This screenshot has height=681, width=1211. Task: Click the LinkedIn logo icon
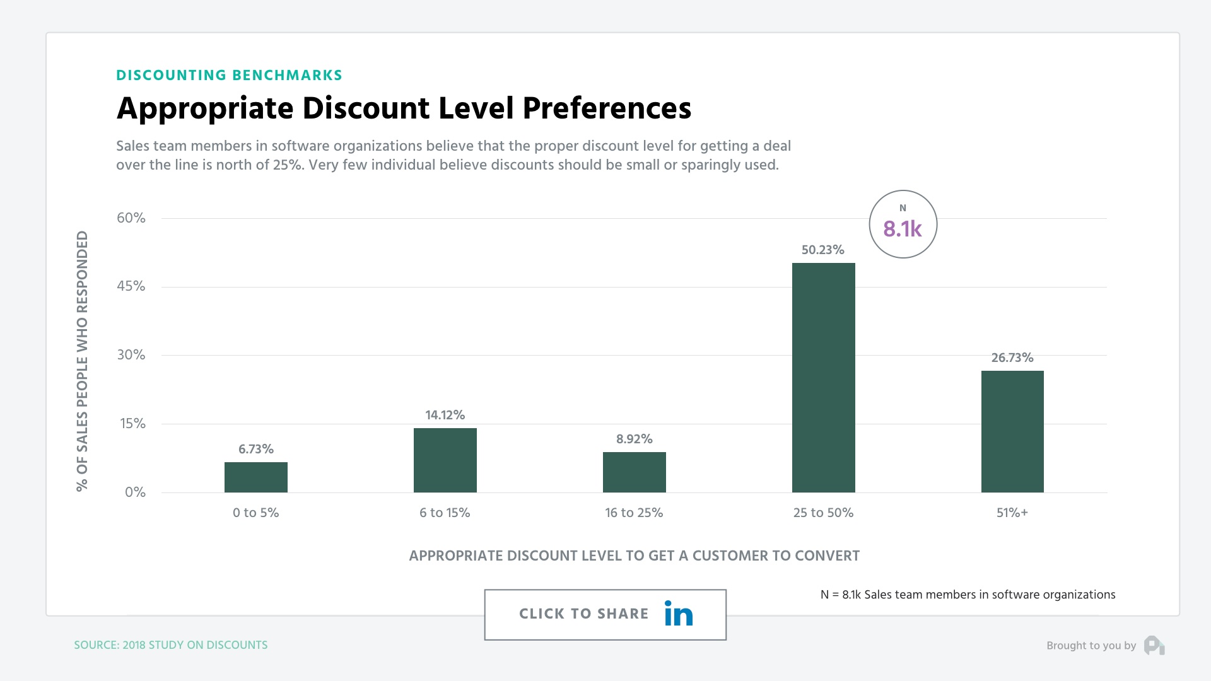(678, 614)
